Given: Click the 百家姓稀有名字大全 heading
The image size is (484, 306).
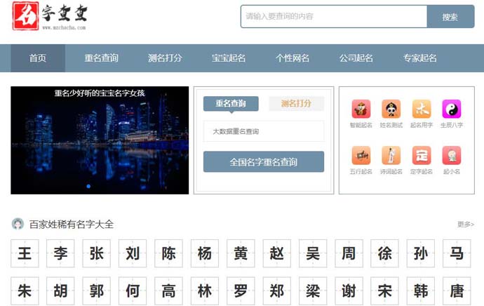Looking at the screenshot, I should click(72, 224).
